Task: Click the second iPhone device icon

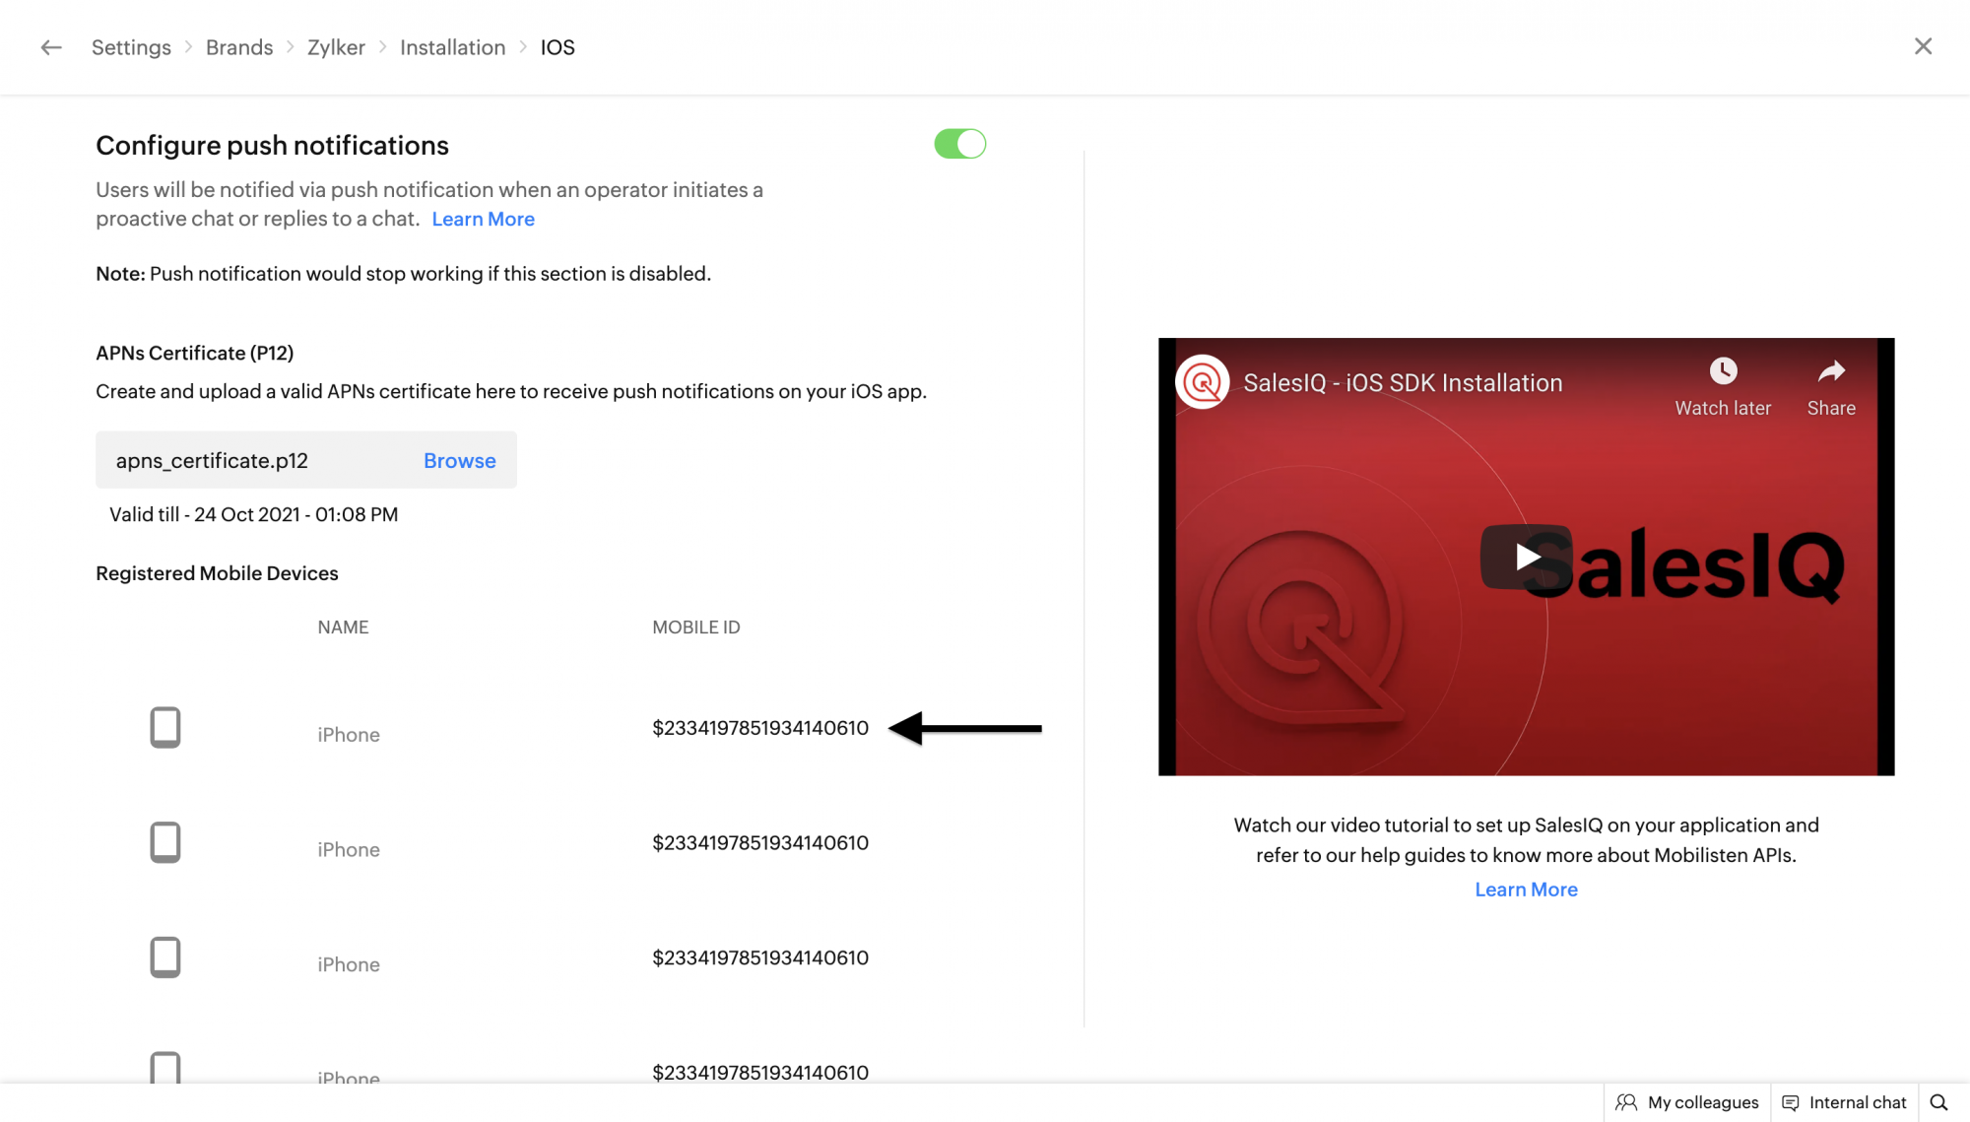Action: [165, 843]
